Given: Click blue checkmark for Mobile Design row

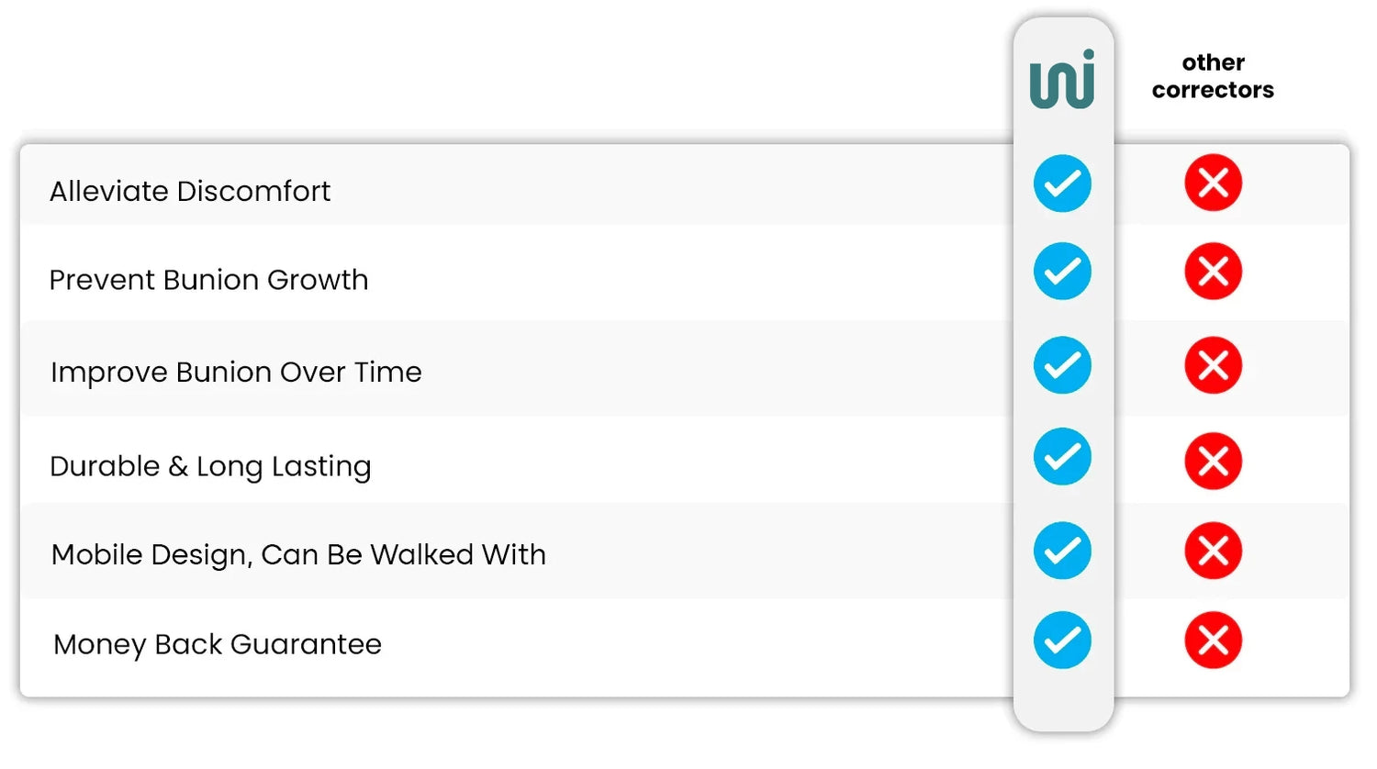Looking at the screenshot, I should 1062,551.
